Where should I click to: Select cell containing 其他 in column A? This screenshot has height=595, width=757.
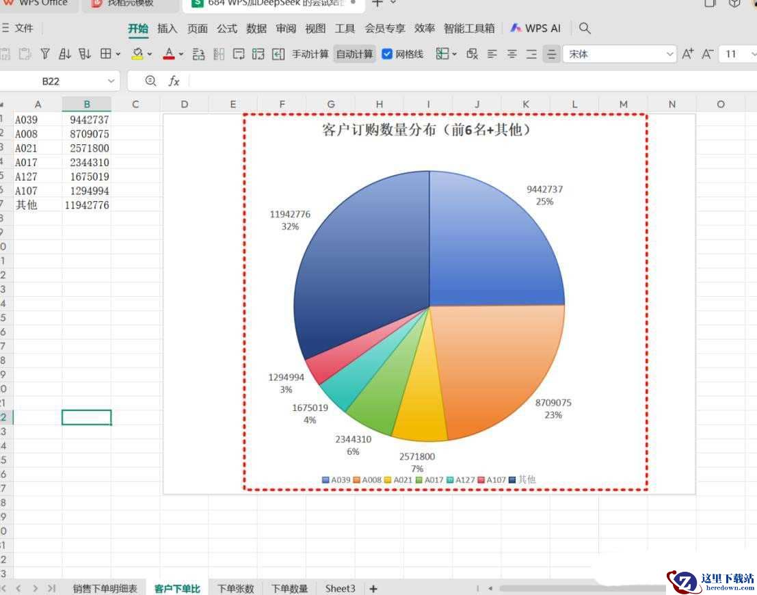(x=38, y=204)
